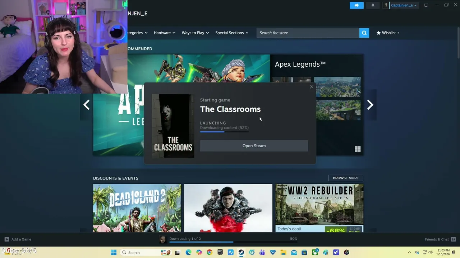
Task: Click top-right Apex Legends screenshot thumbnail
Action: pos(337,87)
